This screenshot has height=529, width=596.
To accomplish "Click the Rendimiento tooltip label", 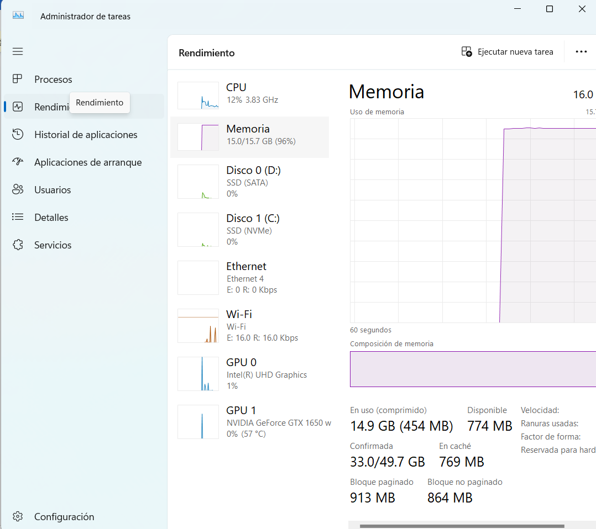I will coord(100,103).
